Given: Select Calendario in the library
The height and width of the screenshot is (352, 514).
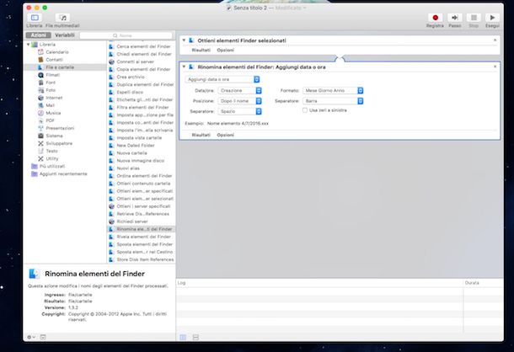Looking at the screenshot, I should click(57, 52).
